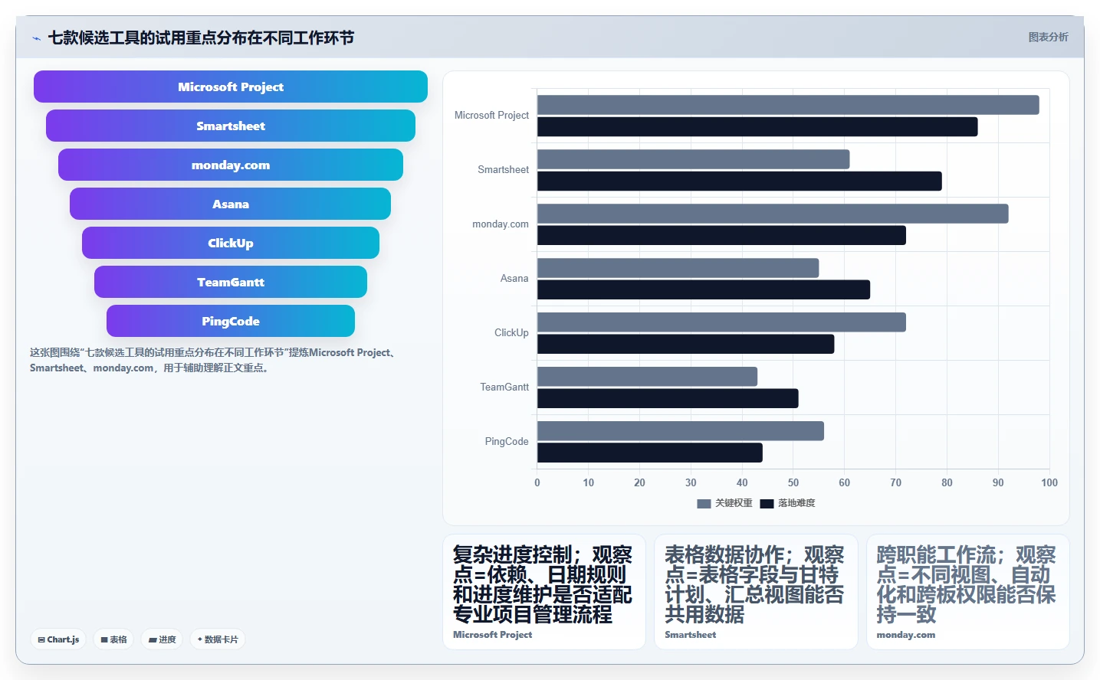This screenshot has height=680, width=1100.
Task: Click the x-axis tick label 100
Action: tap(1049, 482)
